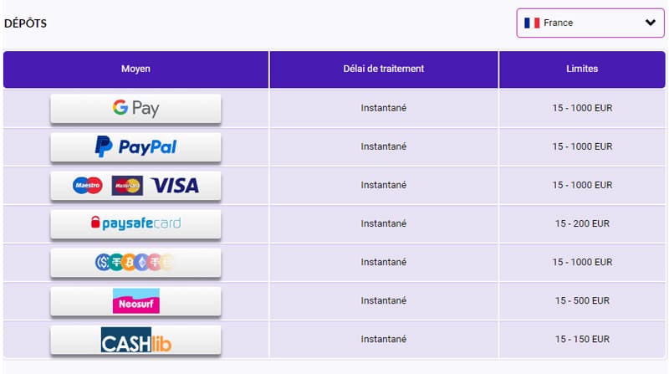Choose PayPal as deposit method
Viewport: 669px width, 374px height.
(x=135, y=147)
